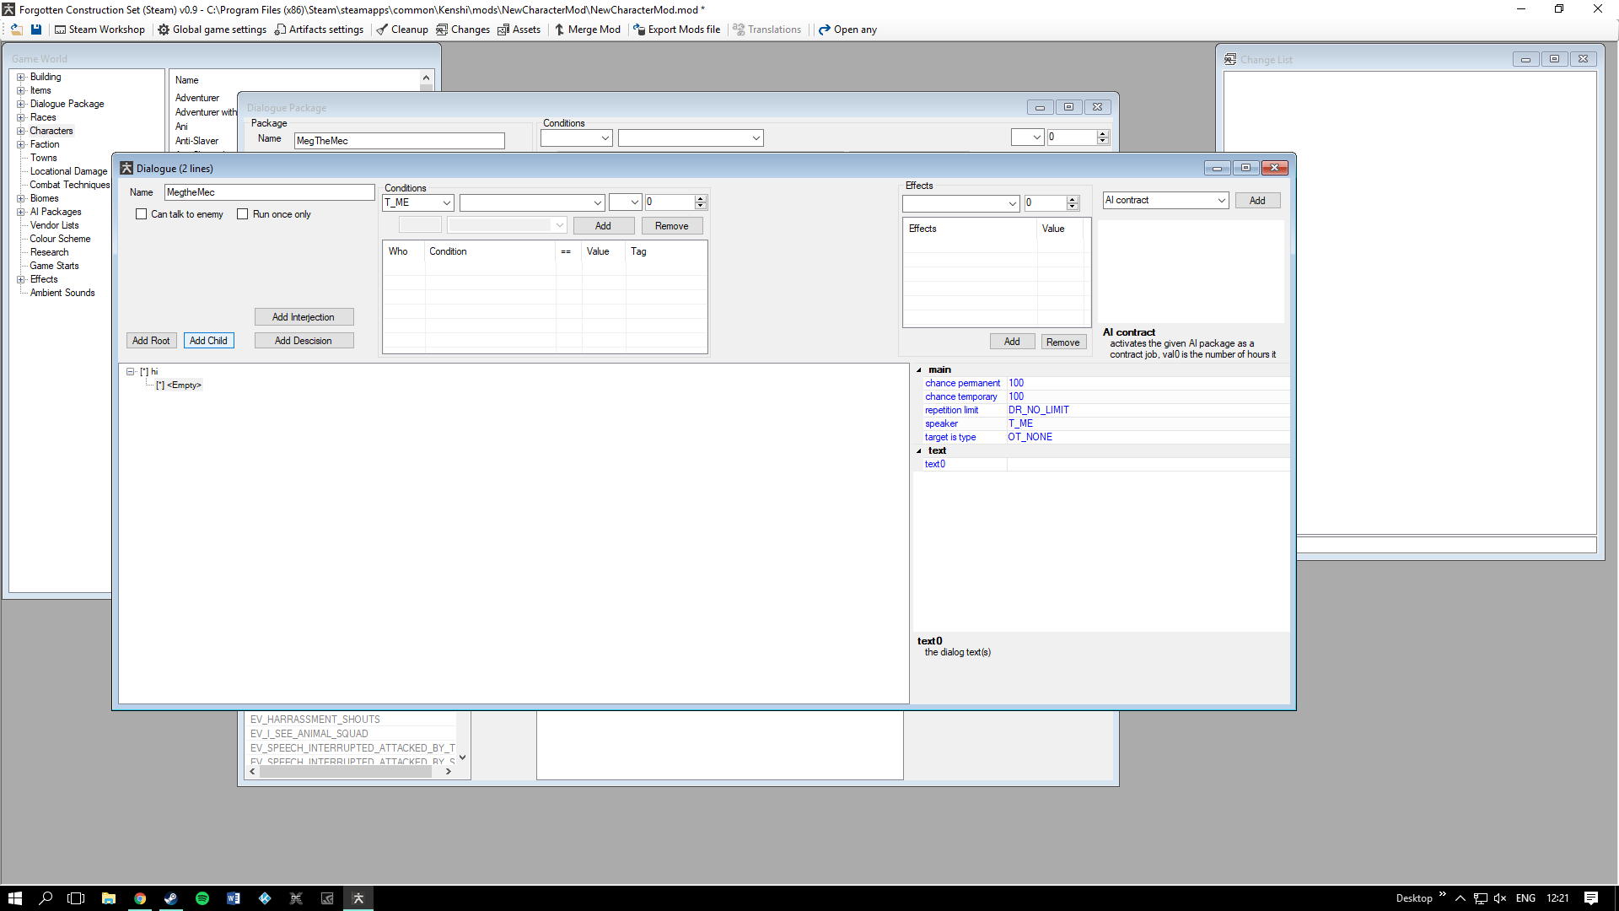The height and width of the screenshot is (911, 1619).
Task: Open Steam Workshop from toolbar
Action: point(100,30)
